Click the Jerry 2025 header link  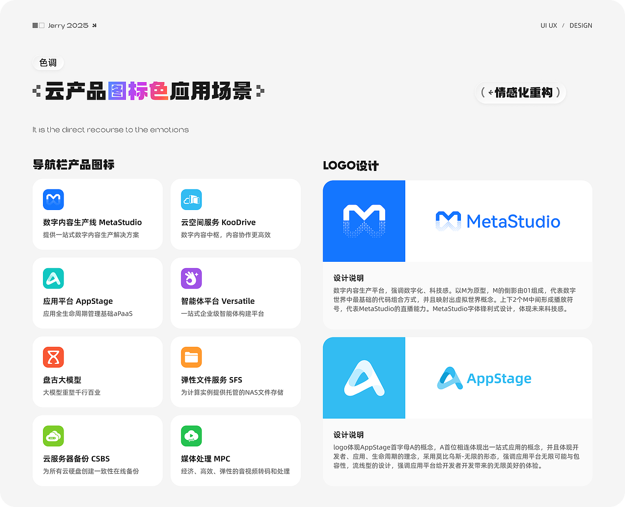tap(68, 25)
